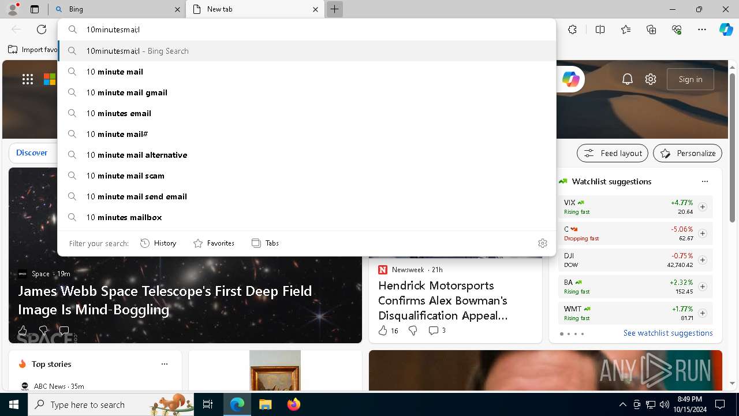Dislike the Hendrick Motorsports article
739x416 pixels.
413,330
